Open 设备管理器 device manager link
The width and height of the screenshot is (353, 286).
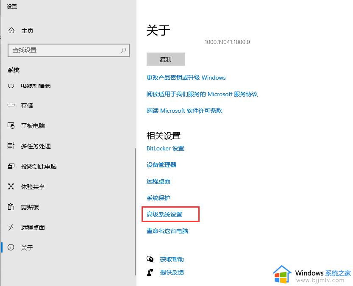(161, 165)
